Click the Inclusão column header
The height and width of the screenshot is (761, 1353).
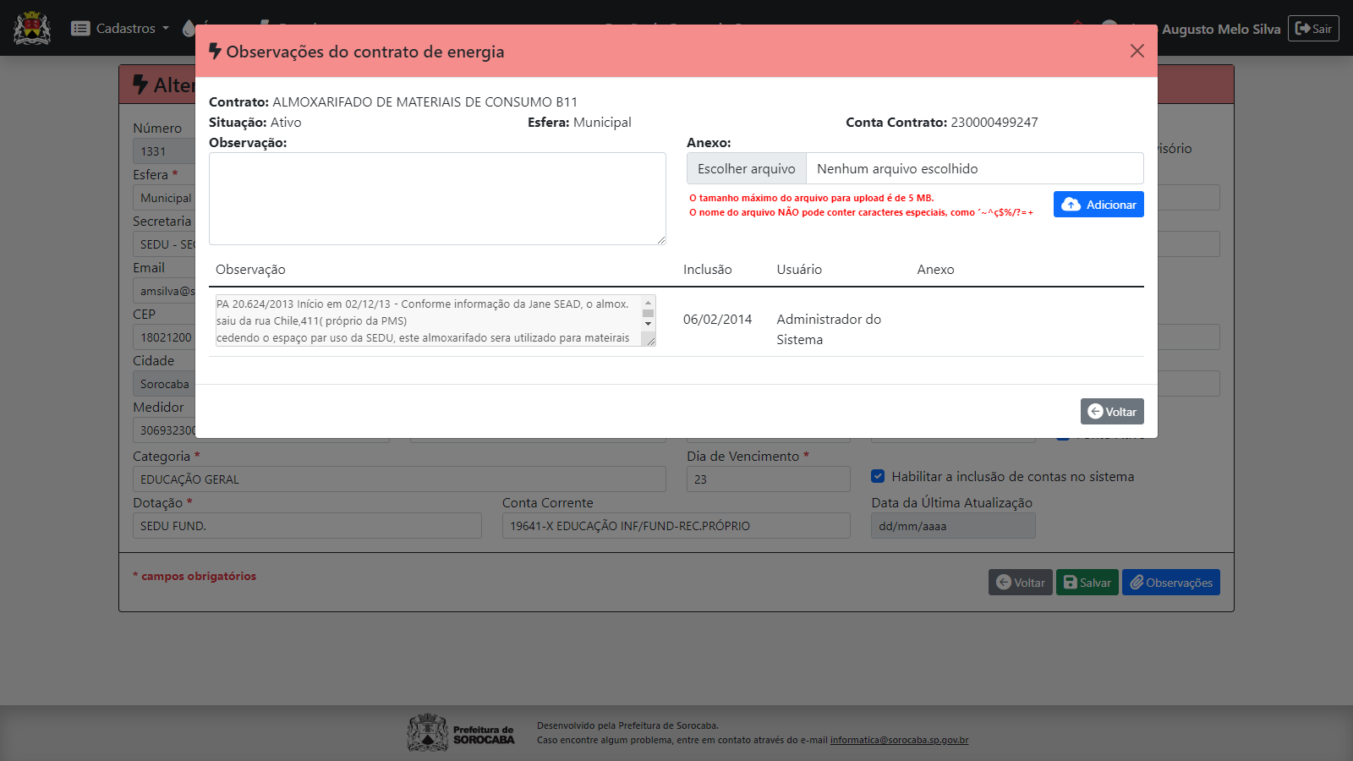pyautogui.click(x=707, y=270)
